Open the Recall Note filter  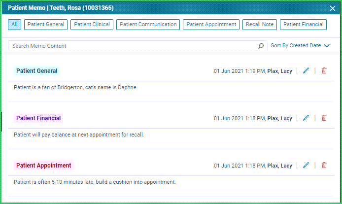pyautogui.click(x=260, y=25)
